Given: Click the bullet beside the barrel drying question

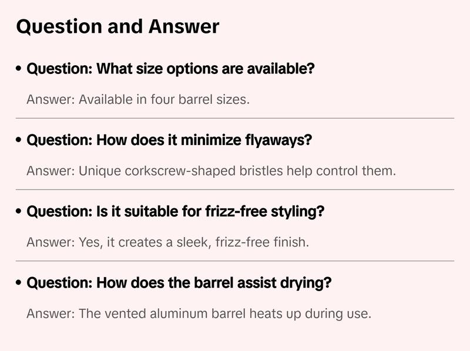Looking at the screenshot, I should coord(19,283).
